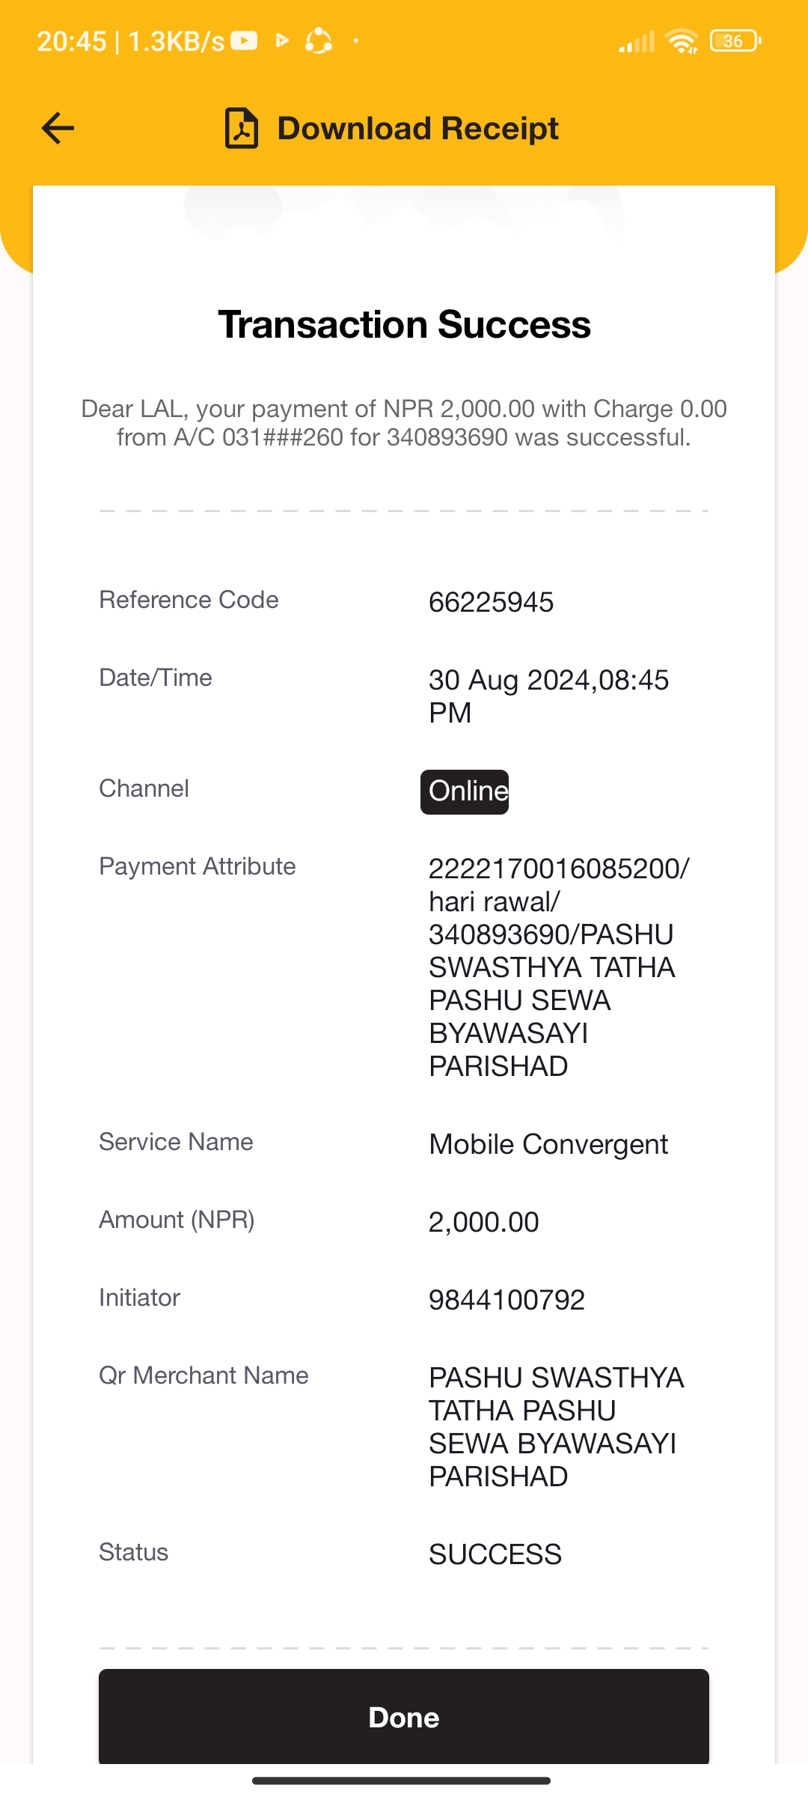Tap the Mobile Convergent service name

pos(548,1144)
